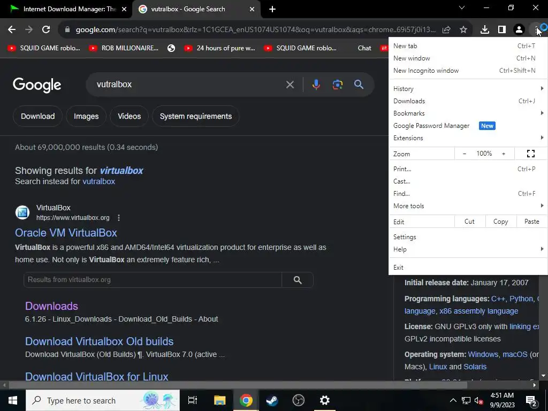
Task: Open Windows Start menu
Action: click(13, 400)
